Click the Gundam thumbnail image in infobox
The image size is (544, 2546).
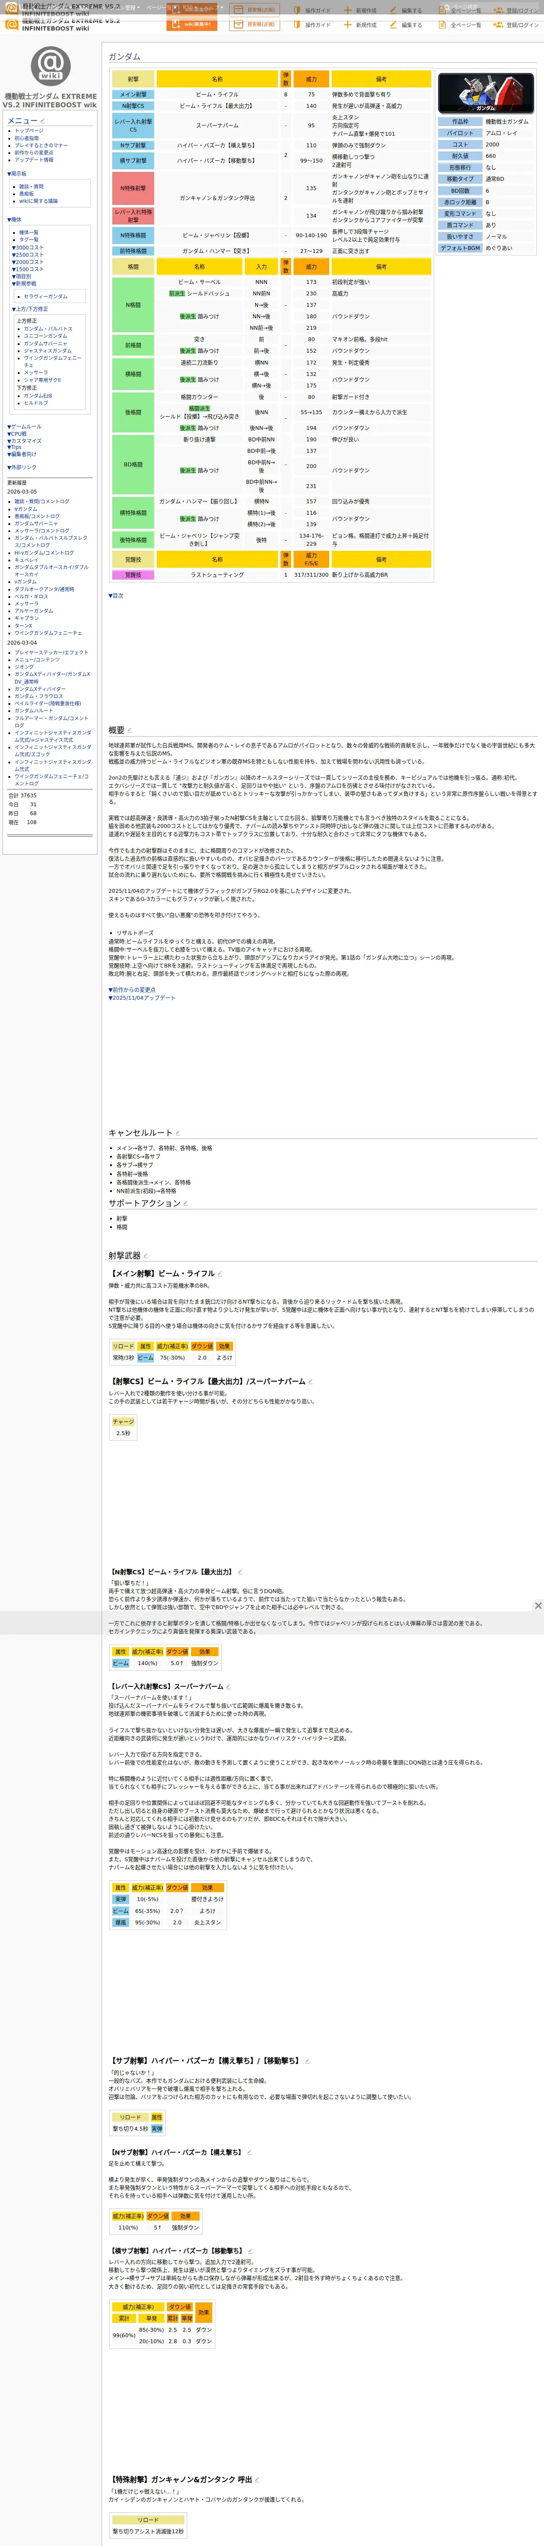486,93
